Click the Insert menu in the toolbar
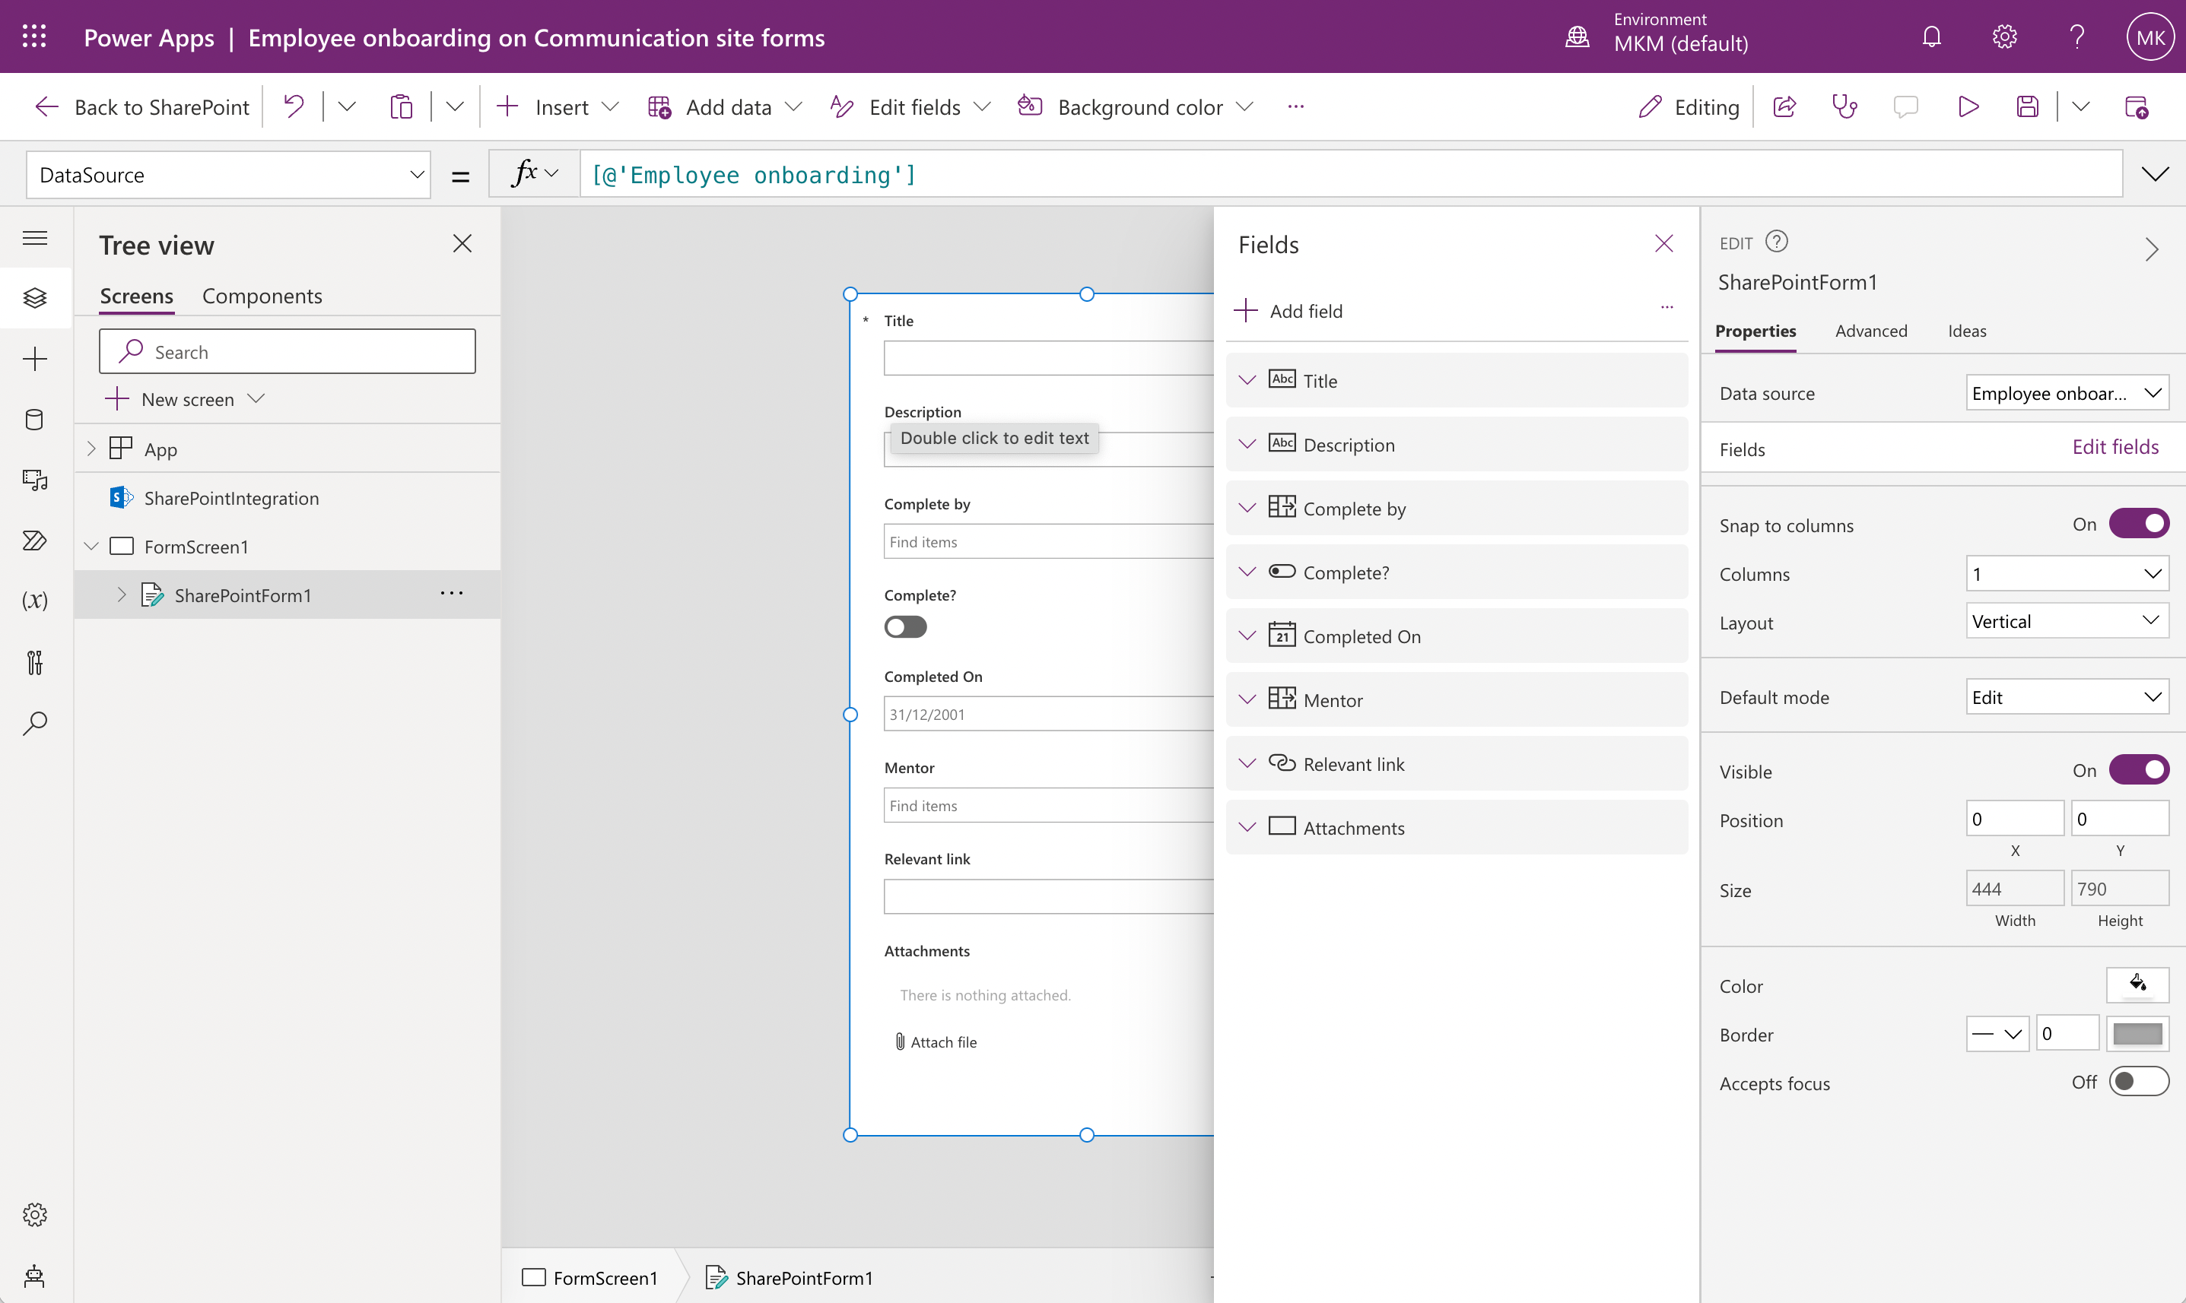The image size is (2186, 1303). [x=558, y=106]
